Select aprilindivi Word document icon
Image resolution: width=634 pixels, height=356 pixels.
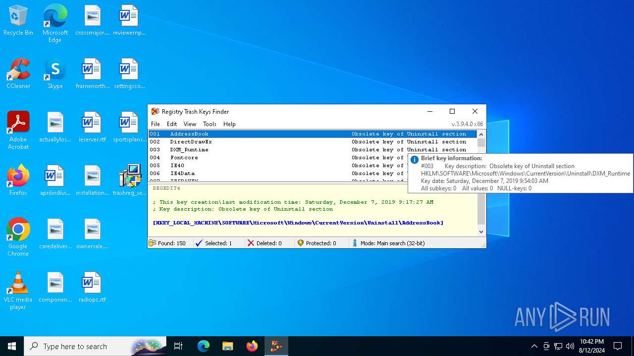point(55,181)
